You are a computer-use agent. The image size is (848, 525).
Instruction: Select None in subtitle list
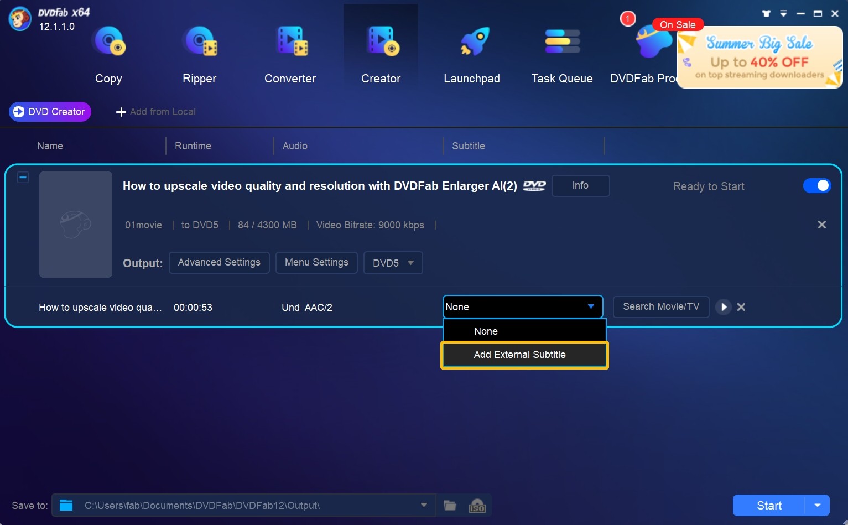point(524,331)
